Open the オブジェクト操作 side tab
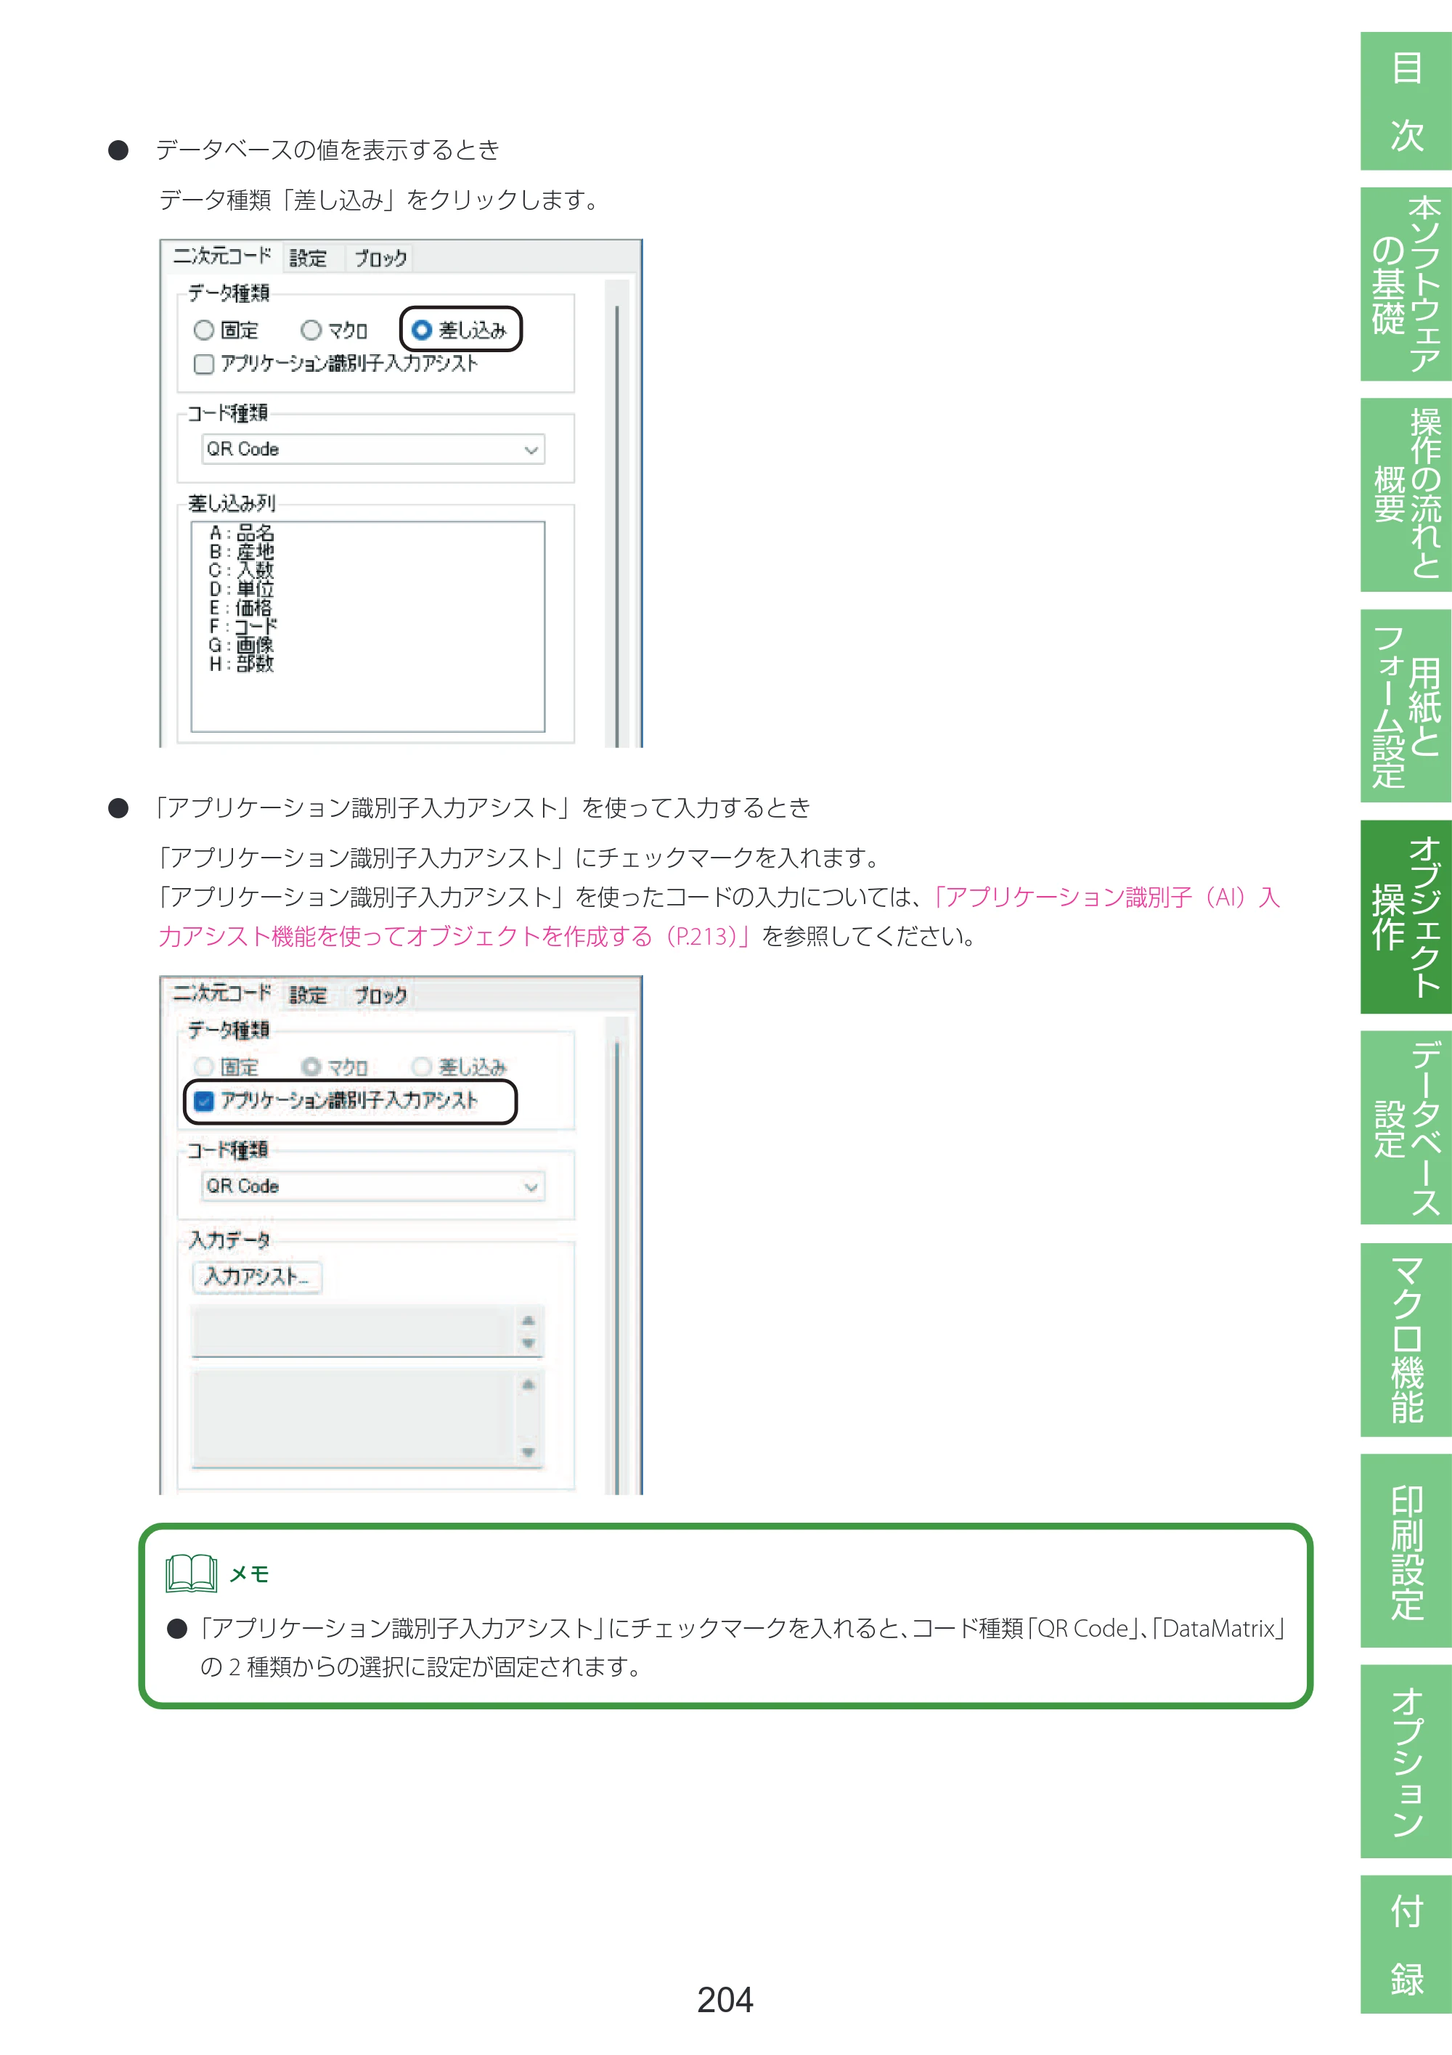Viewport: 1452px width, 2055px height. (x=1406, y=917)
